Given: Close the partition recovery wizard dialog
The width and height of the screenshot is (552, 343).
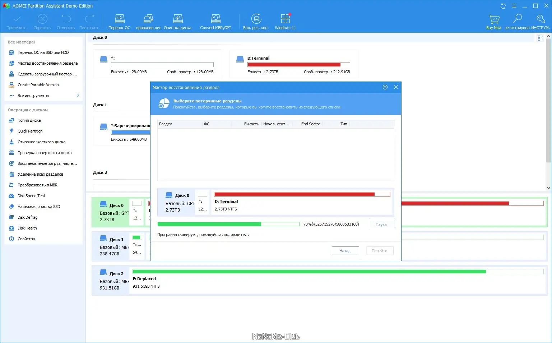Looking at the screenshot, I should [x=396, y=87].
